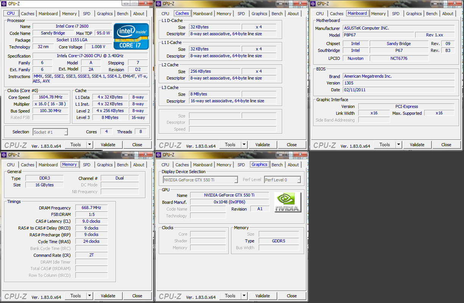The image size is (464, 303).
Task: Open CPU tab in the Mainboard tab window
Action: click(x=320, y=14)
